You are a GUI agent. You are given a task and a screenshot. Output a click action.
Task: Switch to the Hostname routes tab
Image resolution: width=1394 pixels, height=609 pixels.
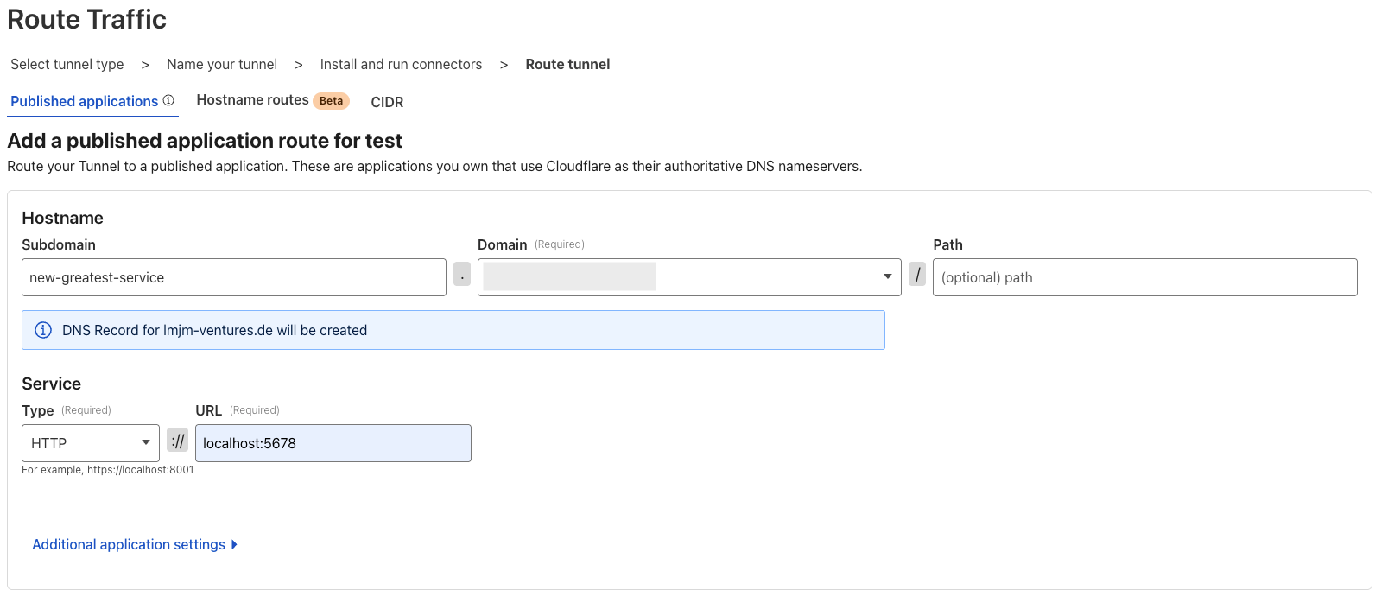tap(252, 100)
